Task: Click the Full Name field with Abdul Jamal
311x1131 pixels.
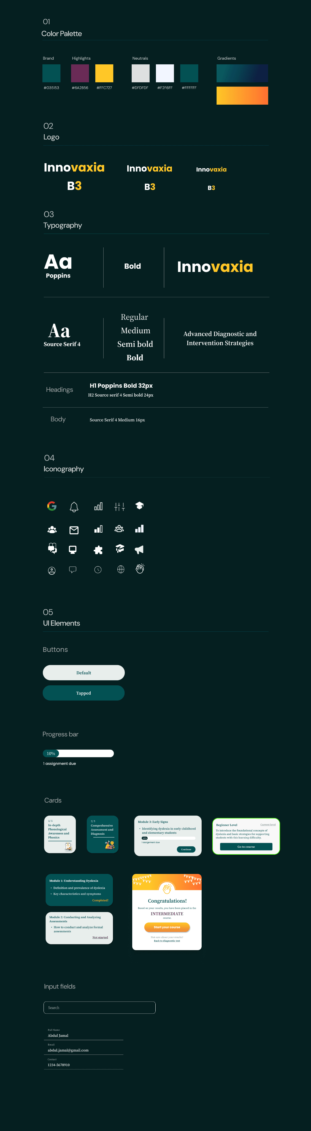Action: pyautogui.click(x=84, y=1034)
